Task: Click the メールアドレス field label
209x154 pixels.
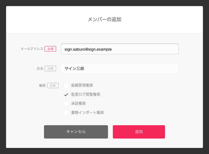Action: pos(32,49)
